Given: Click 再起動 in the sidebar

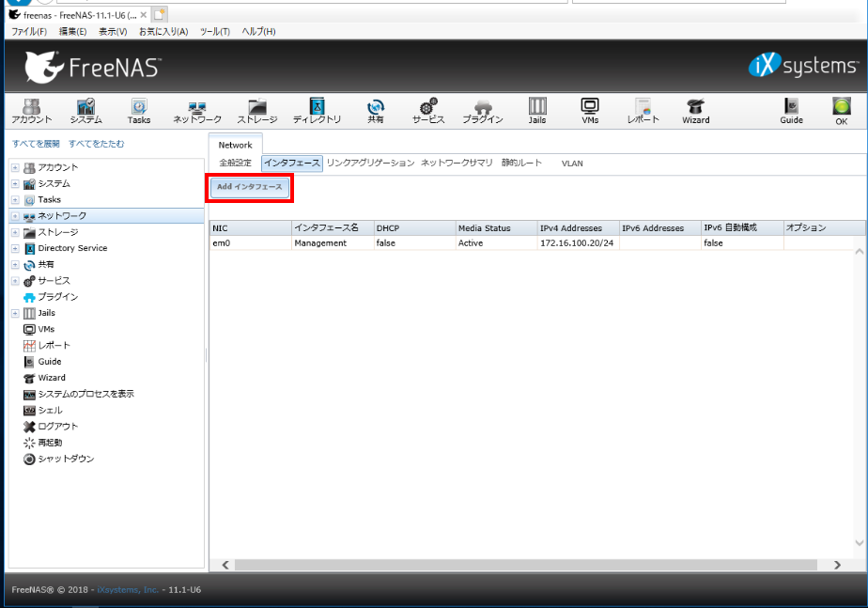Looking at the screenshot, I should (x=50, y=443).
